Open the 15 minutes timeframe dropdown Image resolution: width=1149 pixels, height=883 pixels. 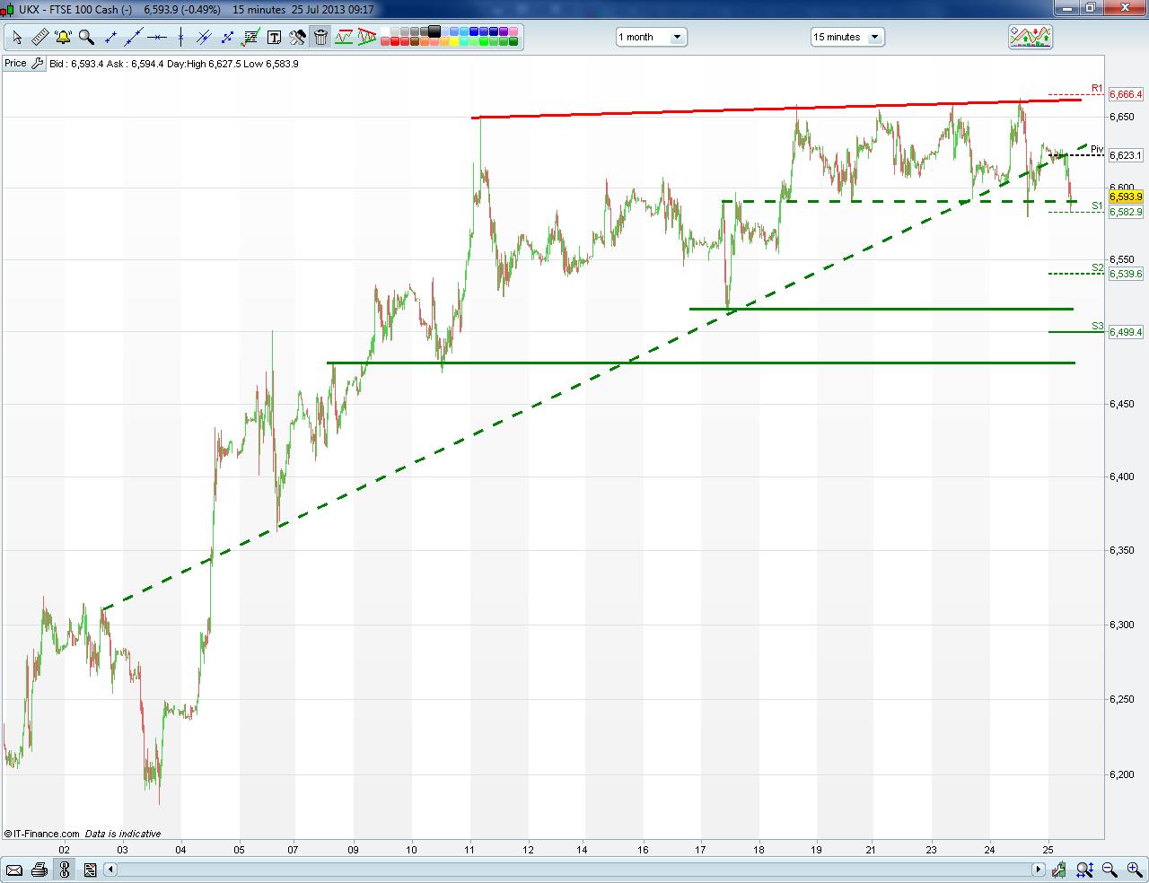point(846,37)
